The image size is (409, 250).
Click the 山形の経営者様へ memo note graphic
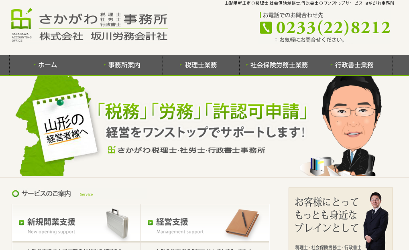(x=65, y=127)
